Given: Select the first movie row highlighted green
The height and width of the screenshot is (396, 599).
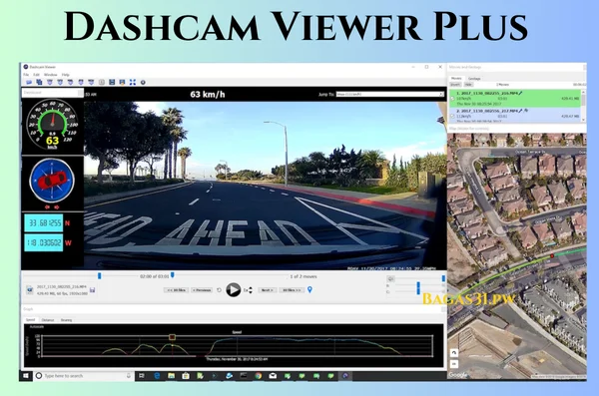Looking at the screenshot, I should click(x=515, y=99).
